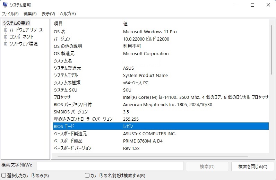Select the OS の他の説明 row

tap(161, 46)
